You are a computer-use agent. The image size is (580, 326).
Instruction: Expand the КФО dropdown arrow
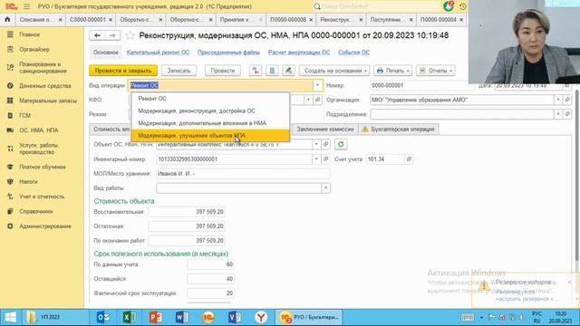tap(308, 100)
